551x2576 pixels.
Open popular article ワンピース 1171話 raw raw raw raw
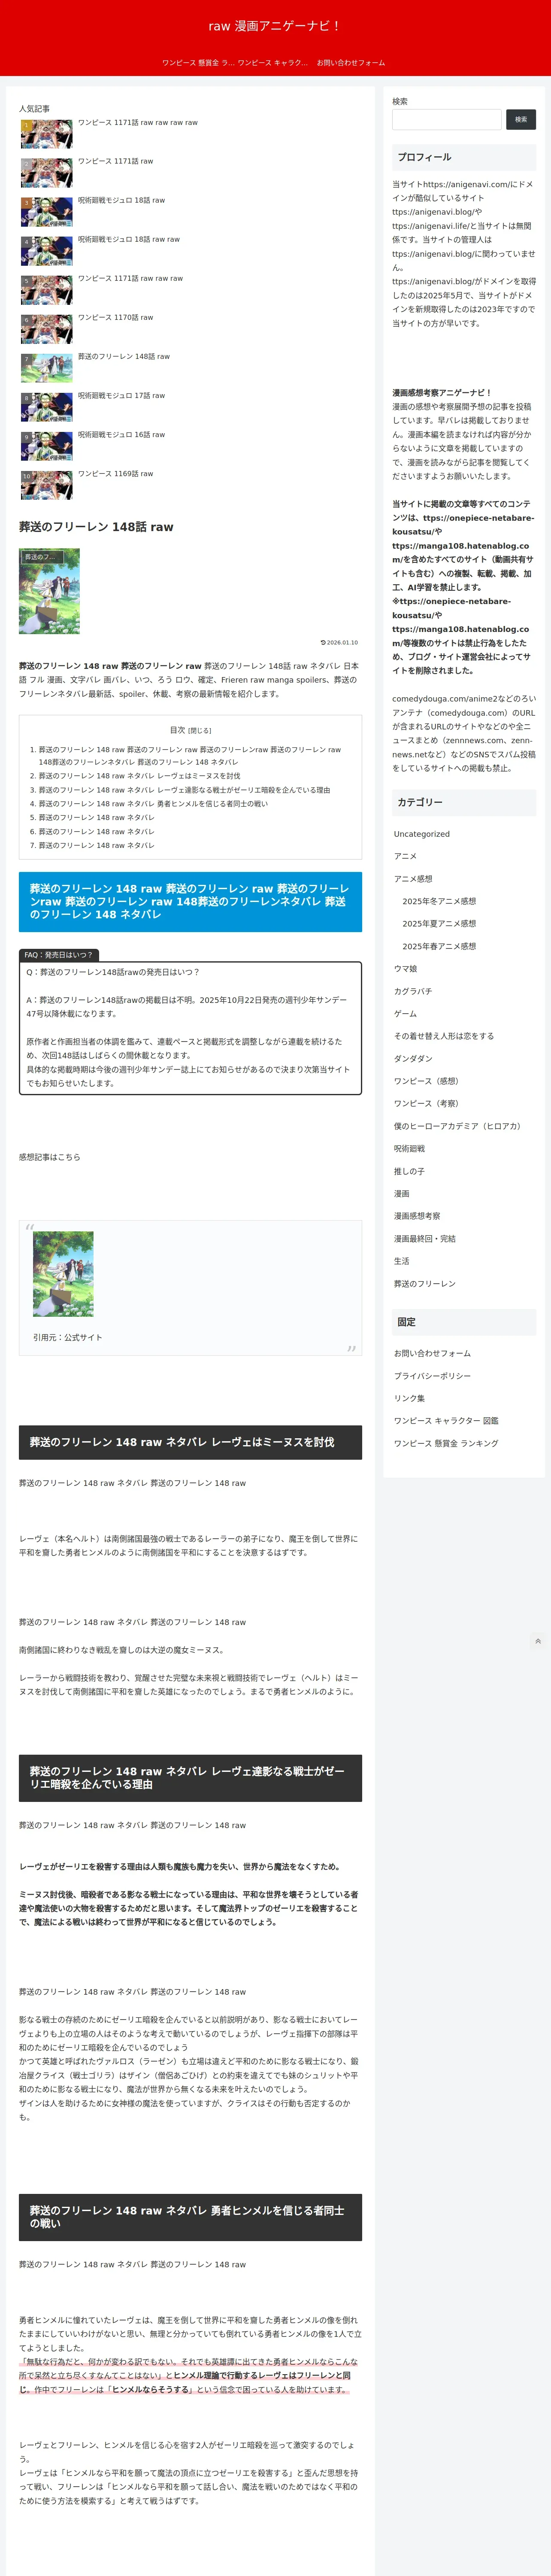click(138, 123)
